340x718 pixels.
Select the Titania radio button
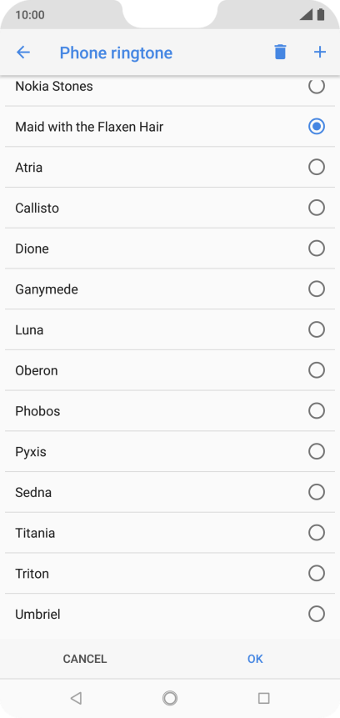coord(317,533)
